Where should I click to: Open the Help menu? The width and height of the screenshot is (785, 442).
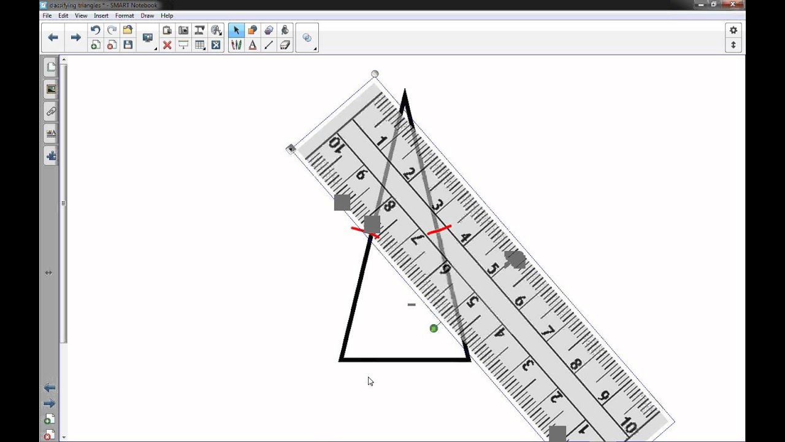(x=167, y=15)
